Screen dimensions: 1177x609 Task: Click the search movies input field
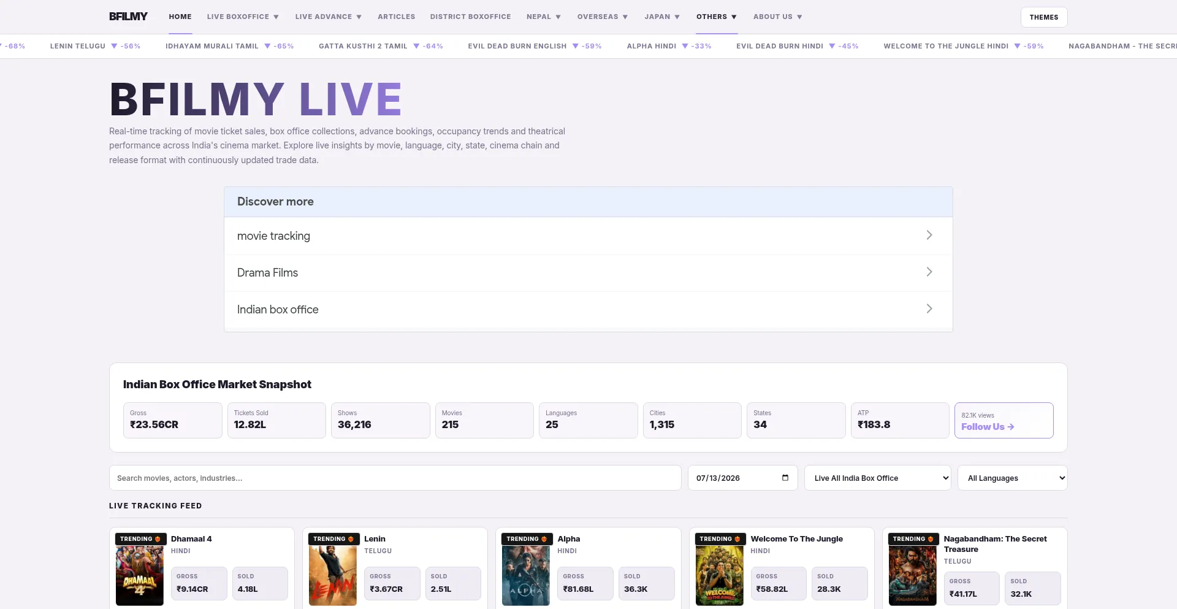(x=395, y=478)
